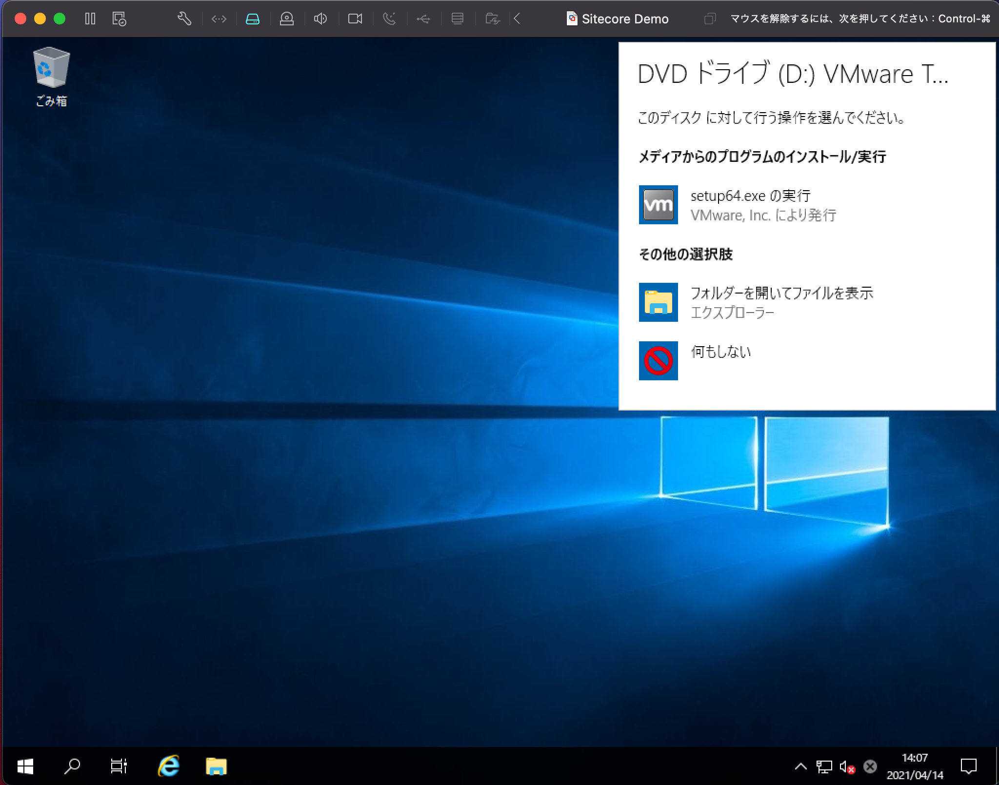
Task: Open the USB devices icon in toolbar
Action: coord(423,19)
